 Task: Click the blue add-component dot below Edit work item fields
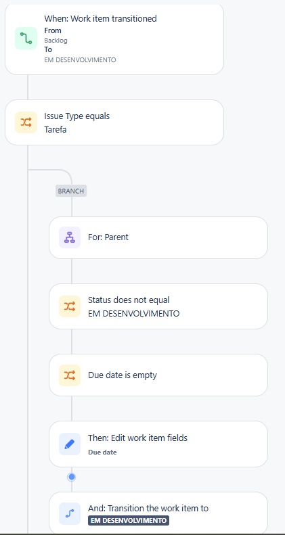[71, 477]
